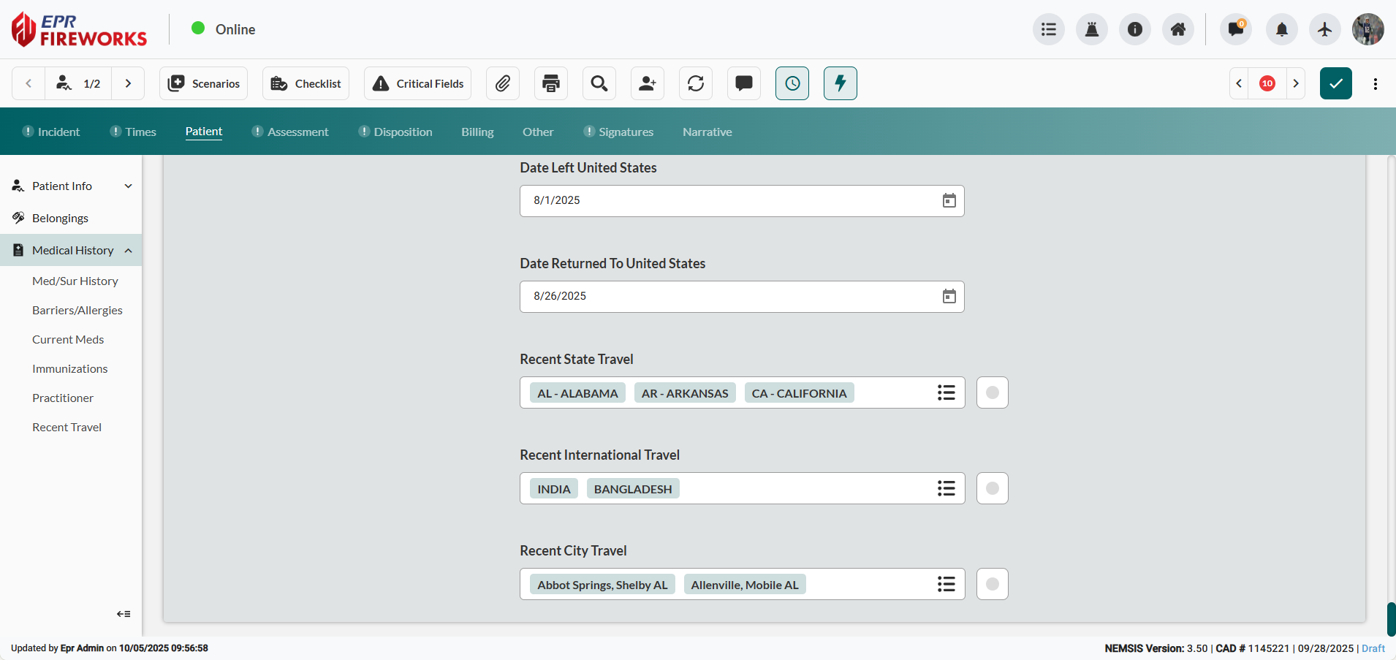Collapse the Medical History sidebar section
Screen dimensions: 1396x660
tap(129, 251)
